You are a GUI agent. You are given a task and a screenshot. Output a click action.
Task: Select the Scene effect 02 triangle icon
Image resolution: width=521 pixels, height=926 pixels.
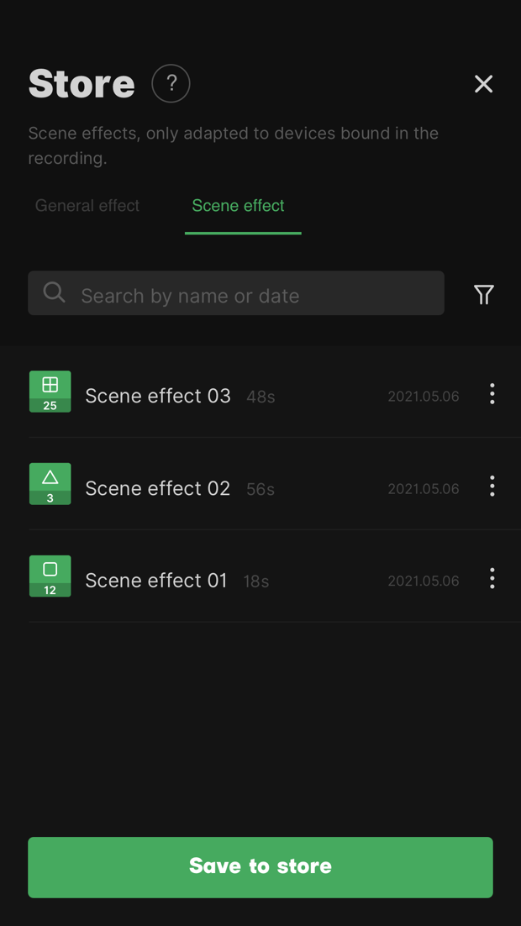click(50, 484)
